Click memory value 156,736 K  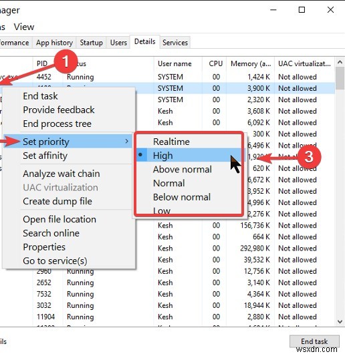(x=255, y=226)
